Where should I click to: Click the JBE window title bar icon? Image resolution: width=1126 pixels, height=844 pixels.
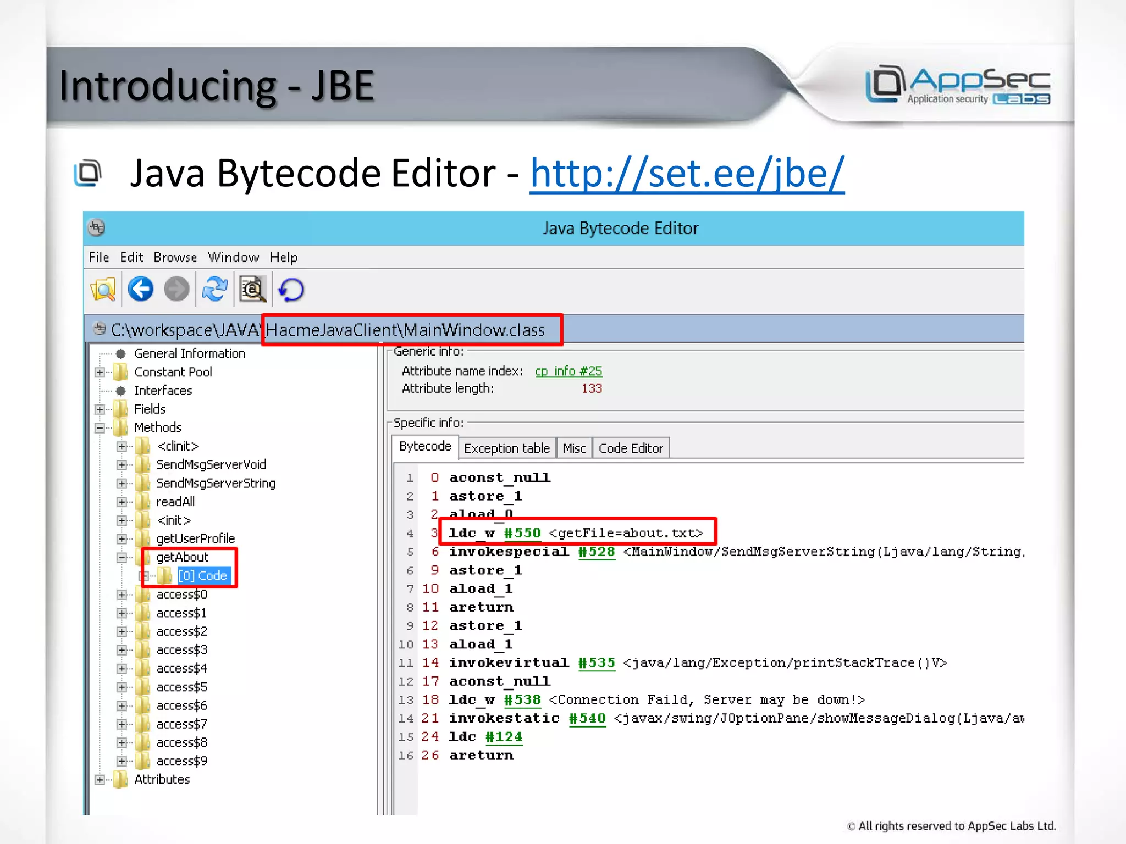[97, 227]
